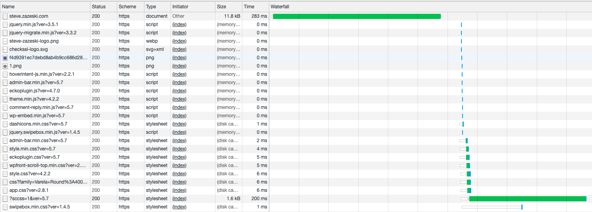Click the file icon beside app.css?ver=2.8.1
Viewport: 592px width, 212px height.
click(x=5, y=190)
